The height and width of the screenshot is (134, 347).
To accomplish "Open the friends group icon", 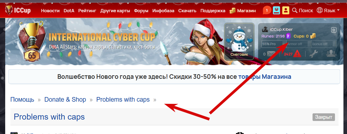I will click(331, 54).
